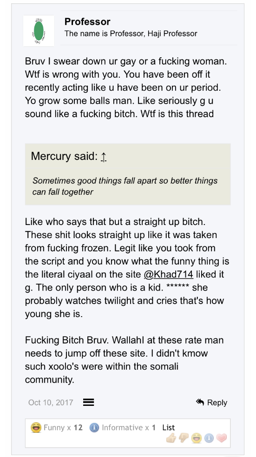
Task: Rate the post Informative with blue info icon
Action: point(209,438)
